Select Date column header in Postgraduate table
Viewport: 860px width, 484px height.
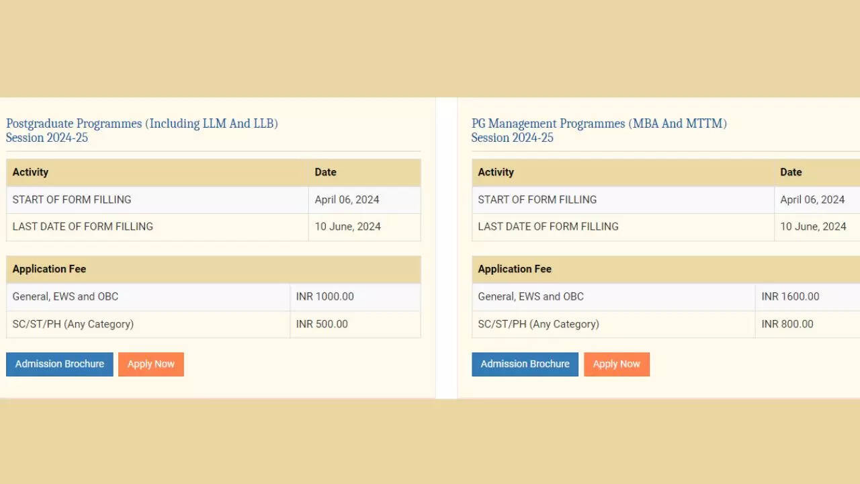[x=325, y=172]
